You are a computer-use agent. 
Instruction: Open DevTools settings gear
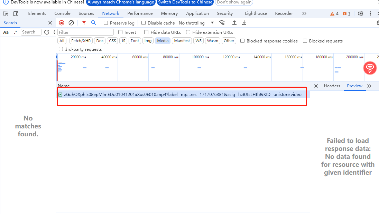[361, 13]
